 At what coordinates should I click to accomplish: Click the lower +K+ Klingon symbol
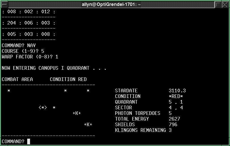coord(88,125)
